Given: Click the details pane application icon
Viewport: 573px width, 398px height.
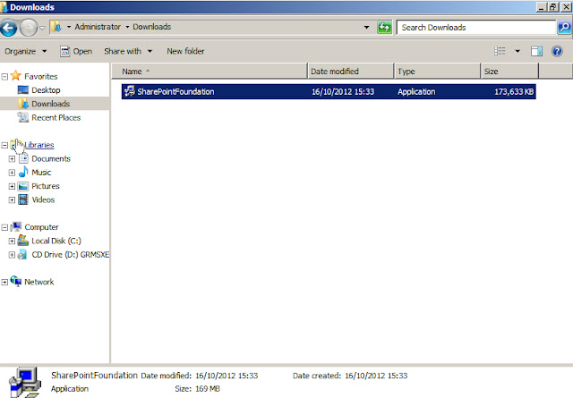Looking at the screenshot, I should click(24, 382).
